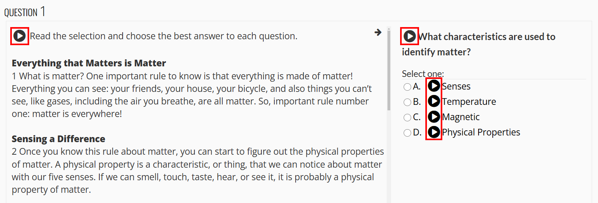Click the Temperature answer label
Screen dimensions: 598x203
point(469,102)
